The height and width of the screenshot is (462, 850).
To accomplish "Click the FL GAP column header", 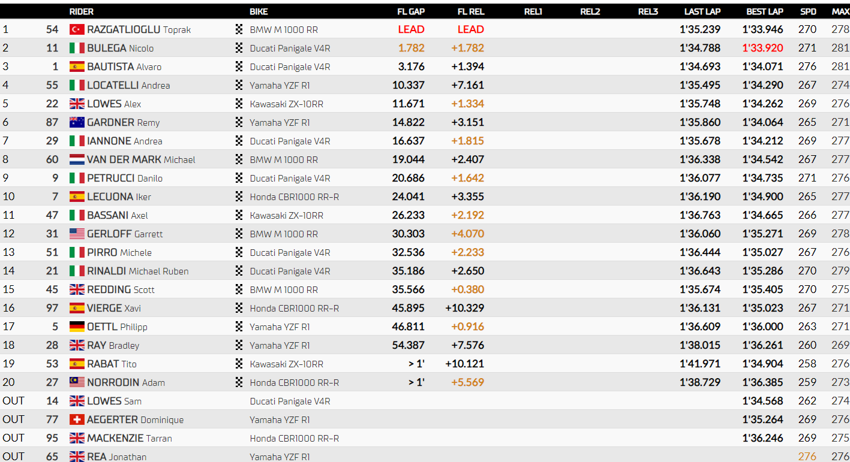I will tap(411, 11).
